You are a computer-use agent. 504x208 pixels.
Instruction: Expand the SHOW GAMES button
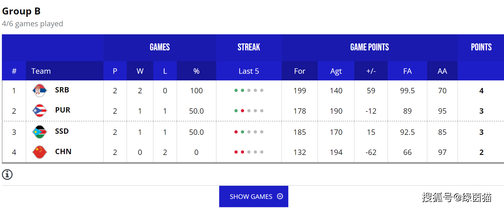(254, 196)
